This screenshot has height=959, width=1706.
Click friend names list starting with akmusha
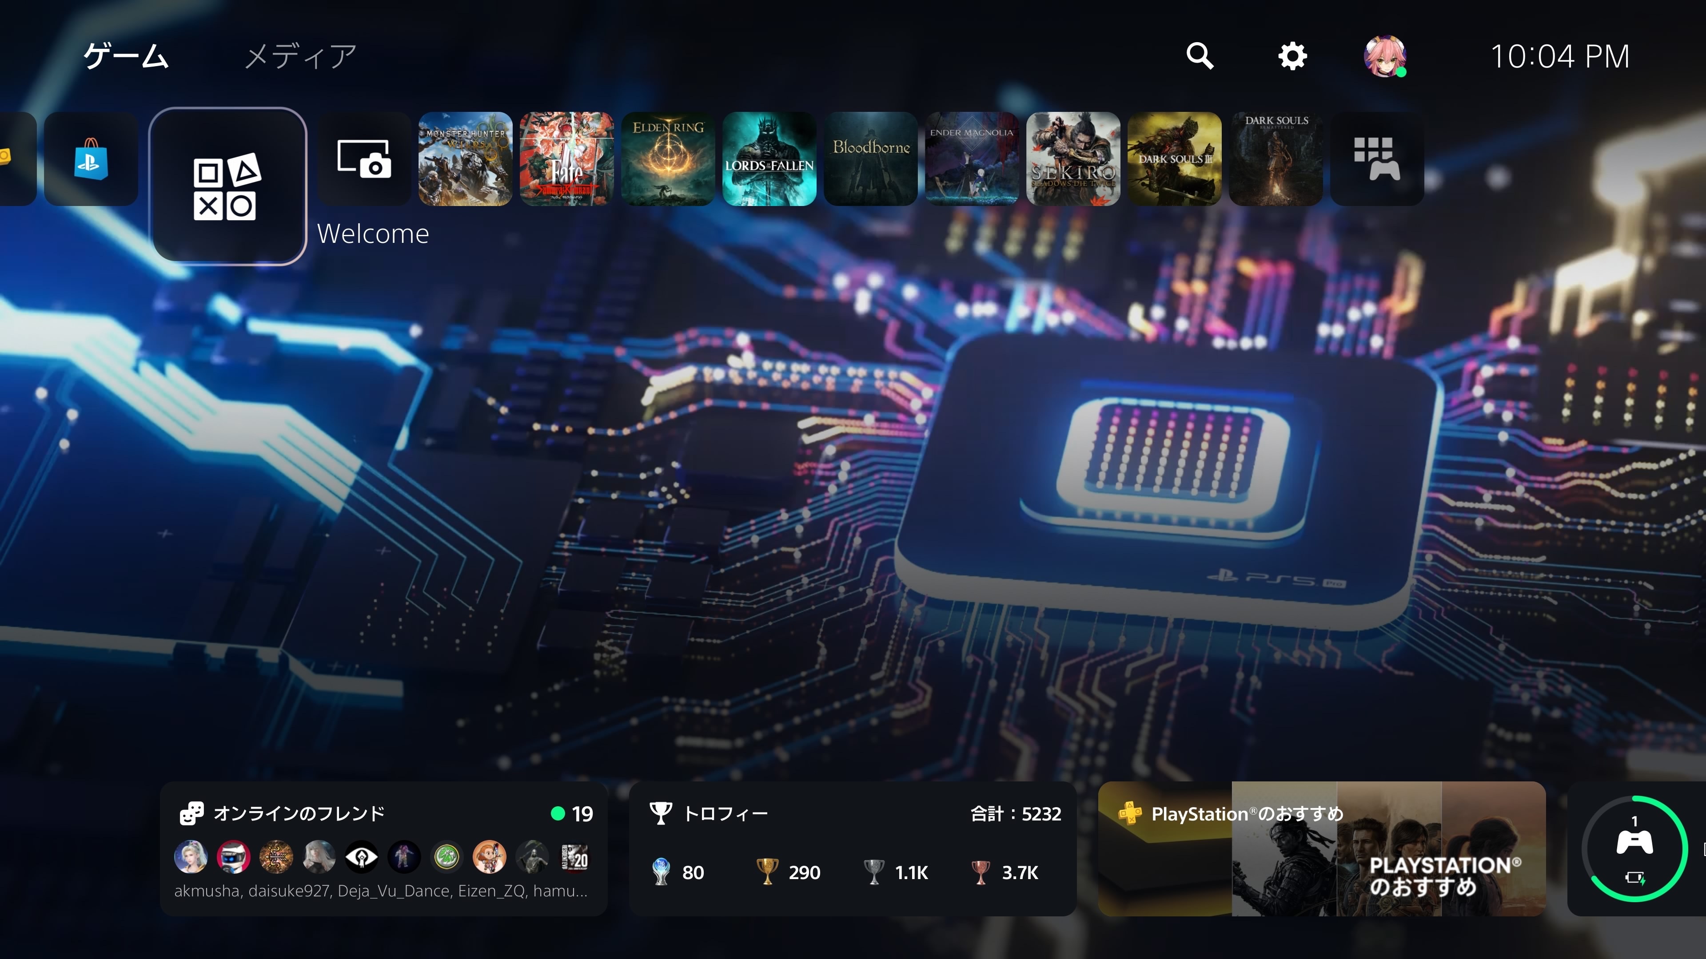381,891
